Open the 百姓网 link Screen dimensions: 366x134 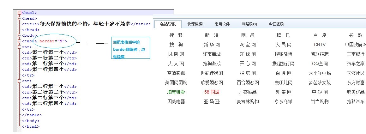(x=283, y=73)
